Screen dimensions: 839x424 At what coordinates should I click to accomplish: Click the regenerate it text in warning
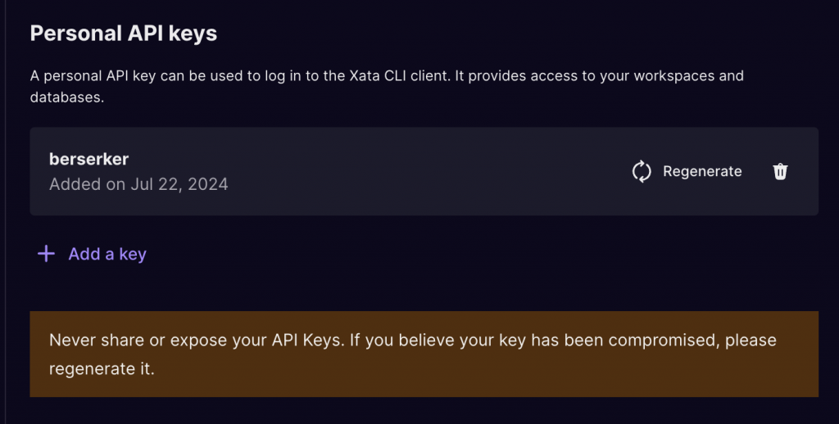point(102,368)
